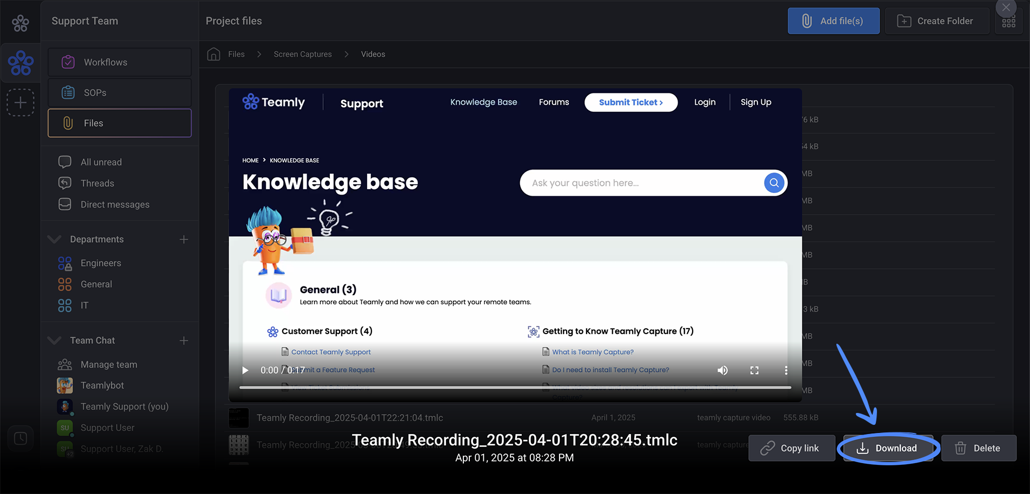Viewport: 1030px width, 494px height.
Task: Click Forums link in video
Action: pyautogui.click(x=554, y=102)
